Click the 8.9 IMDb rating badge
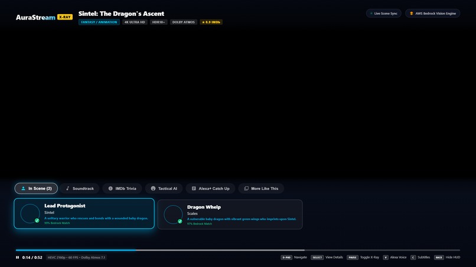The image size is (476, 267). click(x=211, y=22)
